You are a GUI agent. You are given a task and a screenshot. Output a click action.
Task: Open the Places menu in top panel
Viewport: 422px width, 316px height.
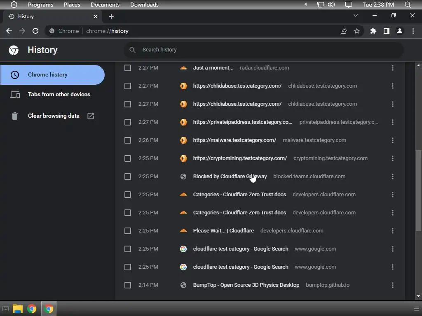[x=72, y=5]
